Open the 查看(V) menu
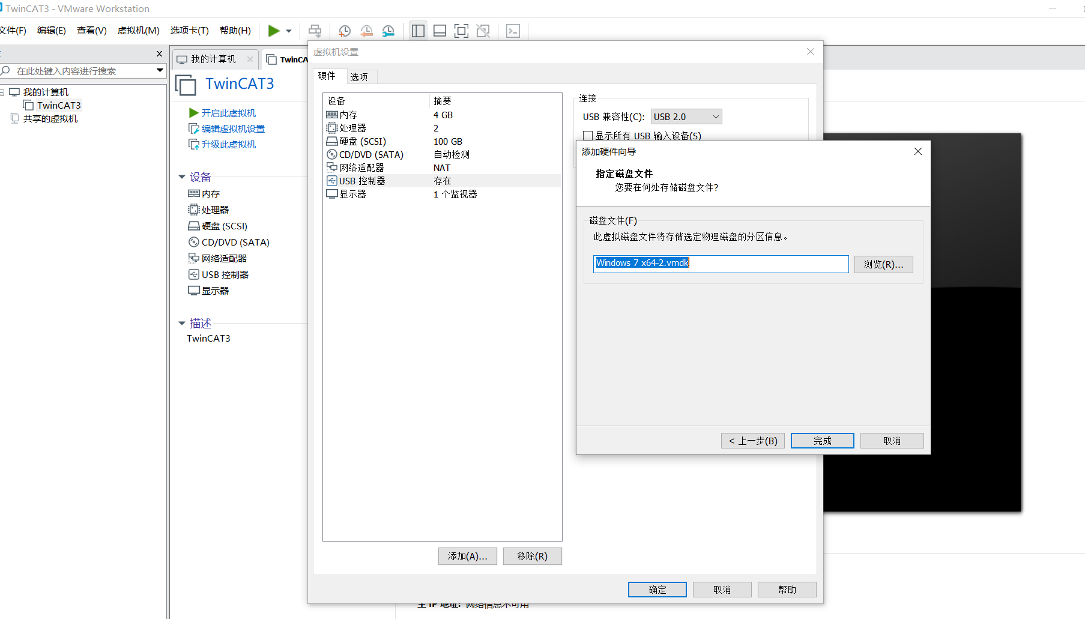1085x619 pixels. [92, 31]
